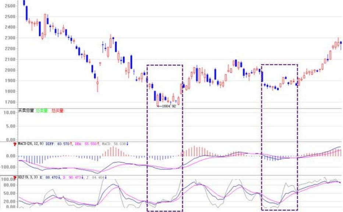Click the 1664.92 lowest price marker

(x=167, y=106)
